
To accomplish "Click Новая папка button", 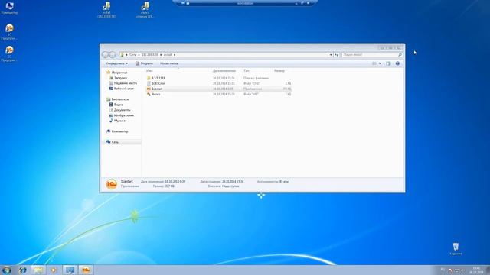I will (169, 63).
